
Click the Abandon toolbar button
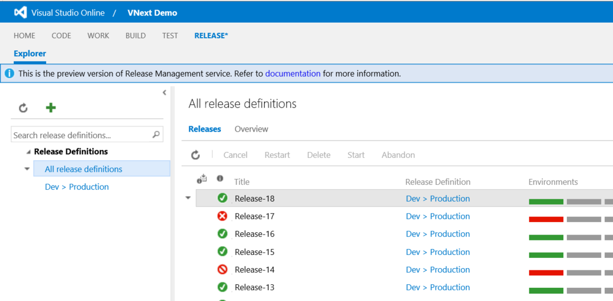point(398,155)
